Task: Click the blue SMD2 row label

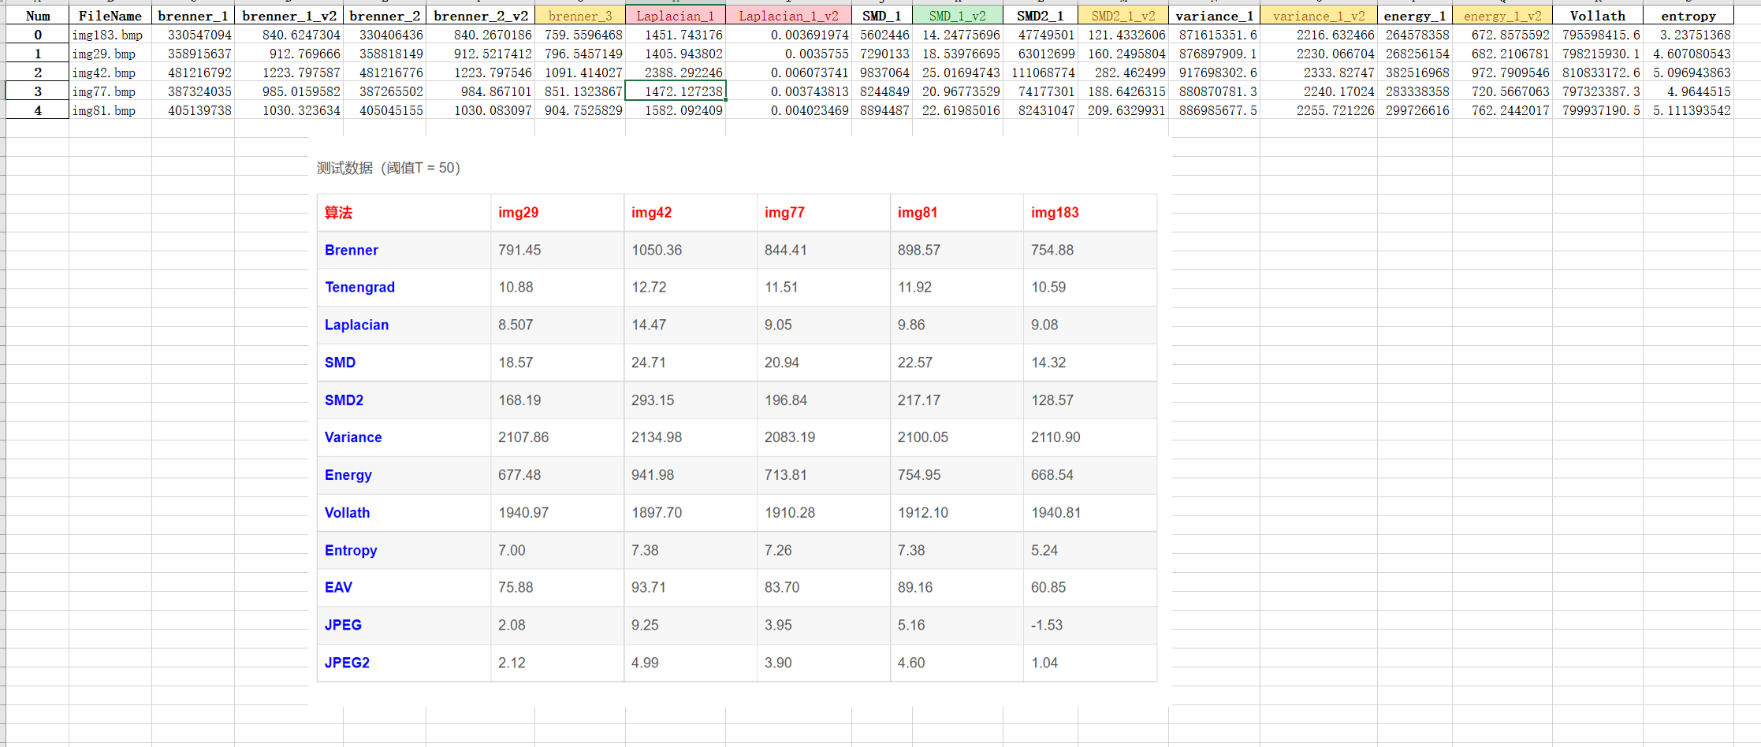Action: click(344, 400)
